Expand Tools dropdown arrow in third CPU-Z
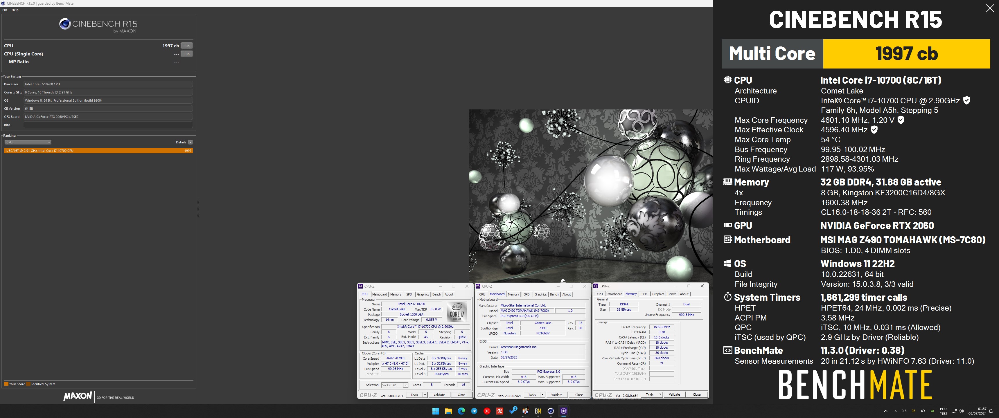Screen dimensions: 999x418 point(660,395)
